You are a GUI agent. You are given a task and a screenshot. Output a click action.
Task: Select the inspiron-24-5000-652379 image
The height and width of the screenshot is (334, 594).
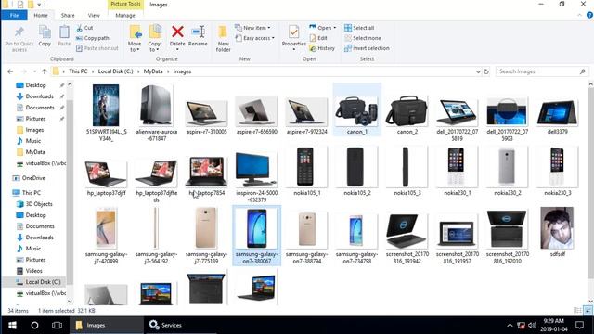coord(256,176)
